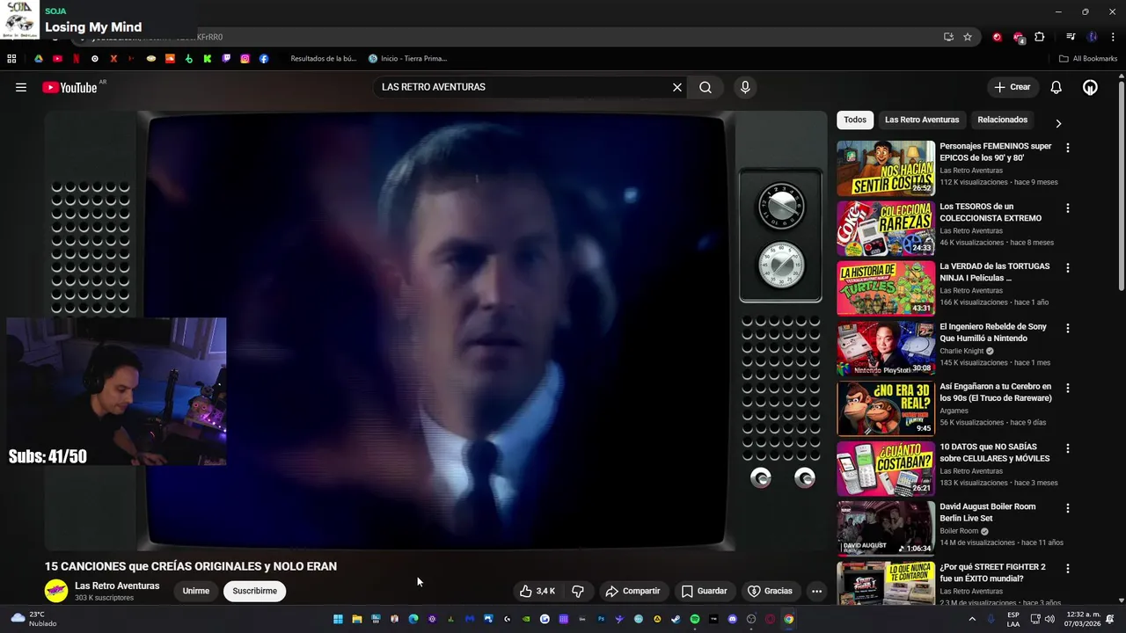Open the Instagram bookmark icon
The height and width of the screenshot is (633, 1126).
point(245,59)
